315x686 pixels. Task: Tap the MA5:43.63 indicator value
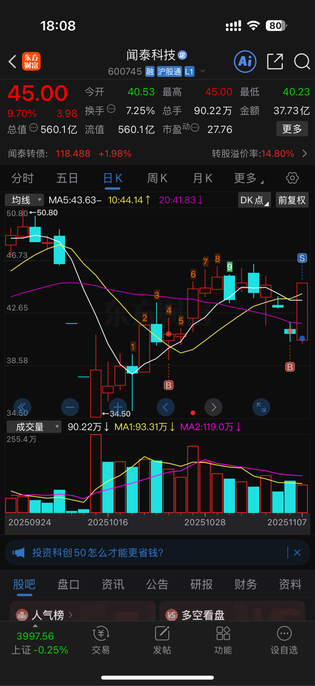[x=75, y=200]
